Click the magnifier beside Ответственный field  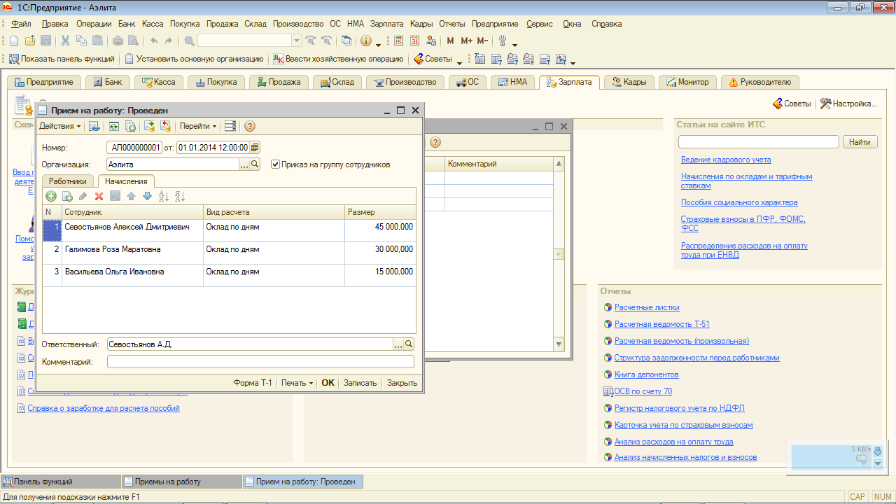point(409,344)
